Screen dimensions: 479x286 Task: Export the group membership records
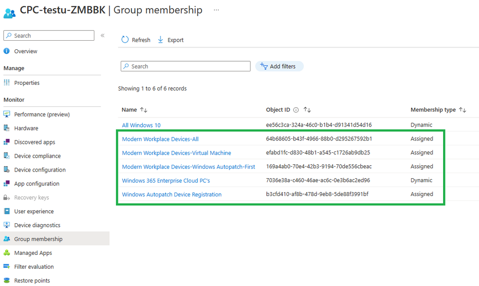175,40
